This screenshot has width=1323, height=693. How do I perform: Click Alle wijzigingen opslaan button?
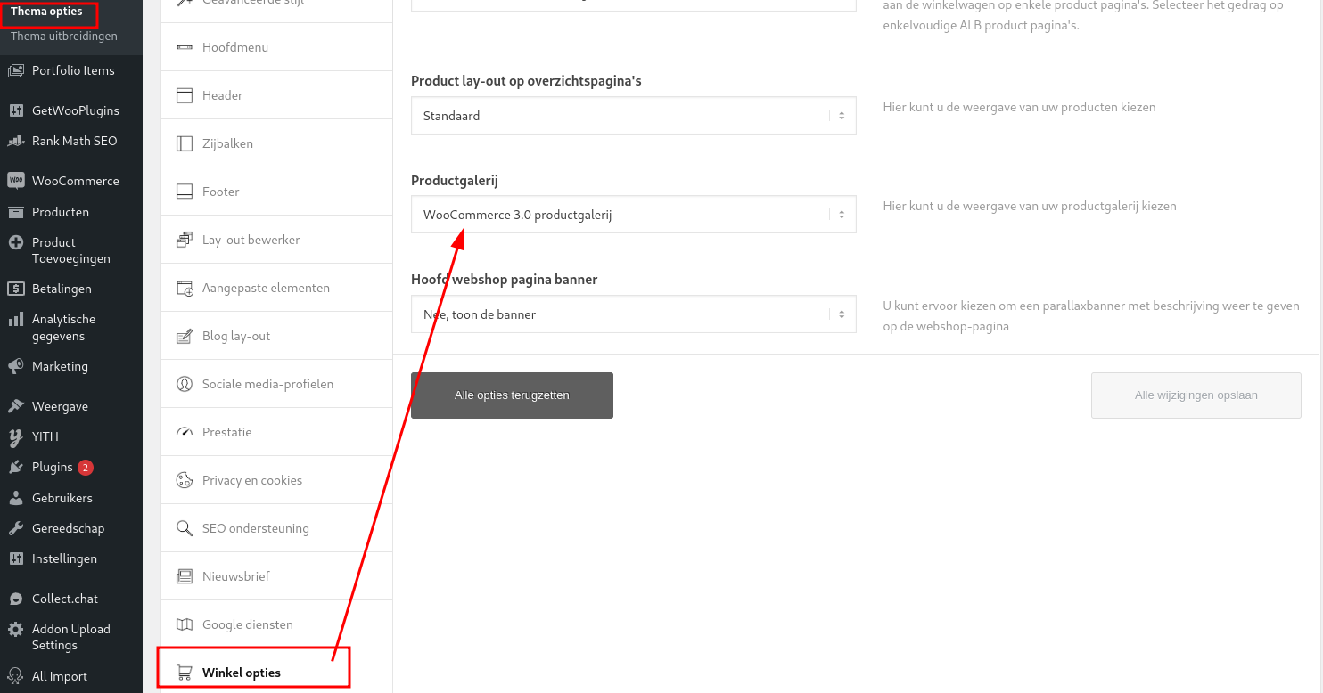(1196, 395)
